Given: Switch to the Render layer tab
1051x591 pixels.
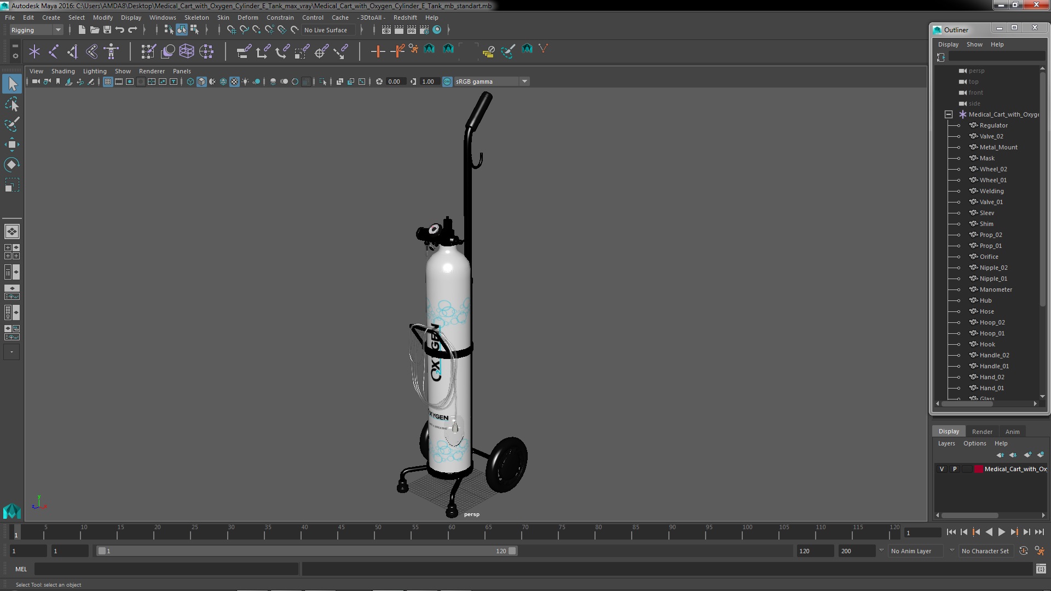Looking at the screenshot, I should tap(982, 431).
